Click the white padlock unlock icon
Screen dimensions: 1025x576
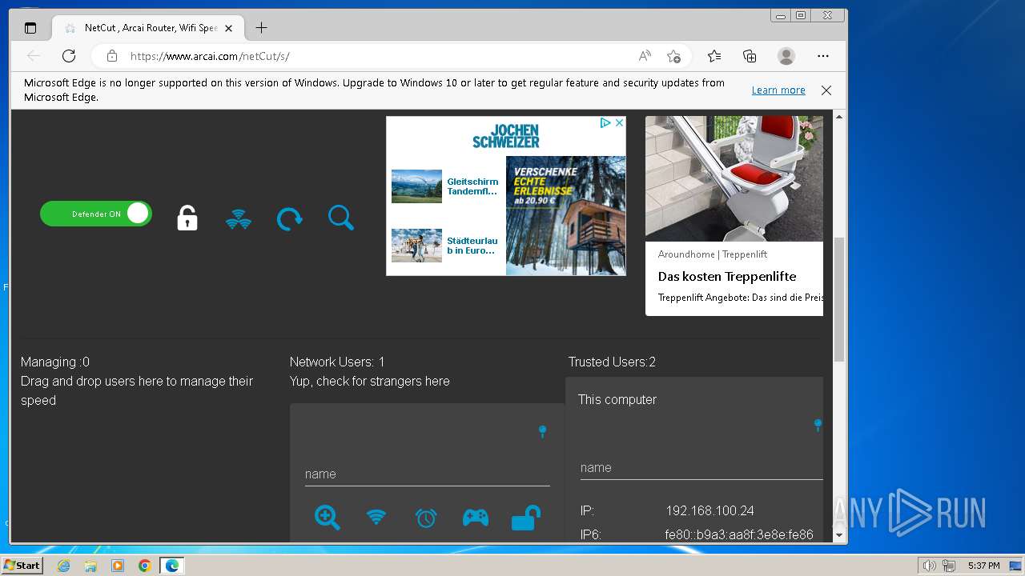click(x=187, y=218)
